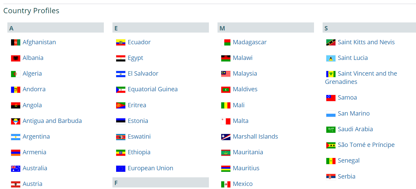Select the Madagascar country link
Screen dimensions: 416x189
(x=250, y=42)
